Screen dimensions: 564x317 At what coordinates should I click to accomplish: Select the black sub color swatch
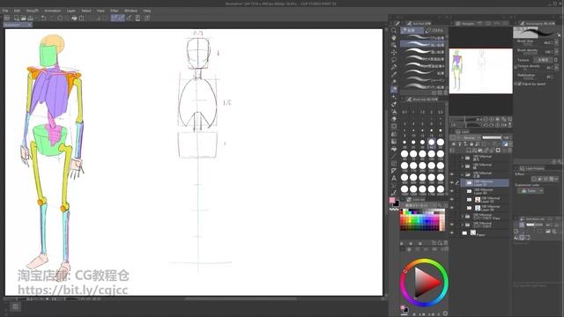(396, 203)
